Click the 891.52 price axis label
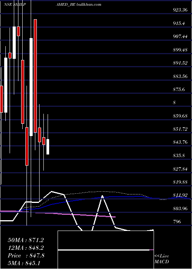This screenshot has height=269, width=192. (x=180, y=63)
